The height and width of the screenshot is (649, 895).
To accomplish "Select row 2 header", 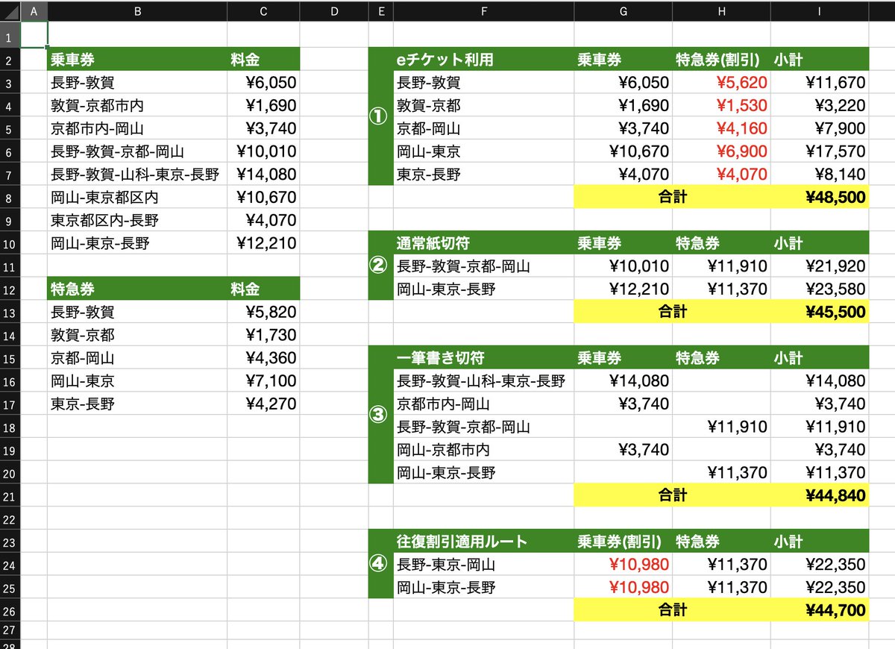I will [10, 59].
